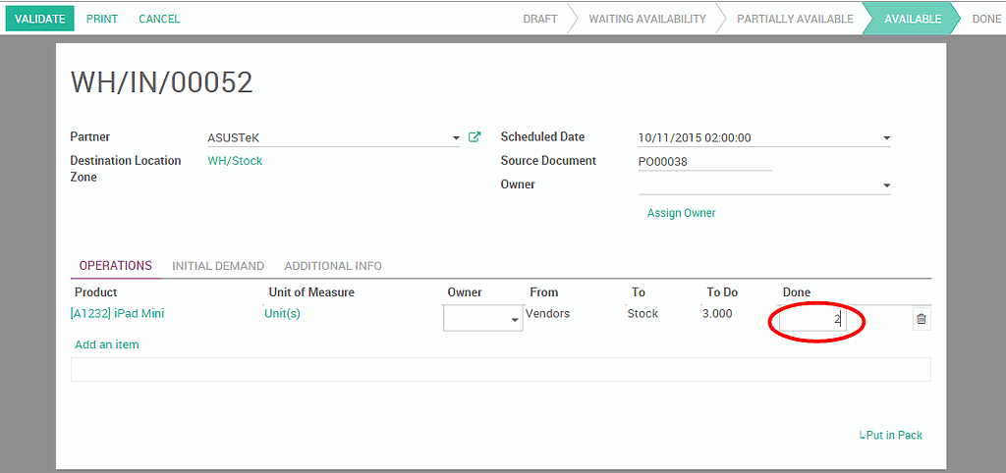Click the Available status stage
This screenshot has width=1006, height=473.
pyautogui.click(x=912, y=19)
